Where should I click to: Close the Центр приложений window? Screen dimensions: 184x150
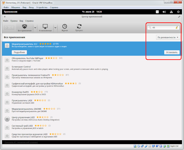click(5, 17)
